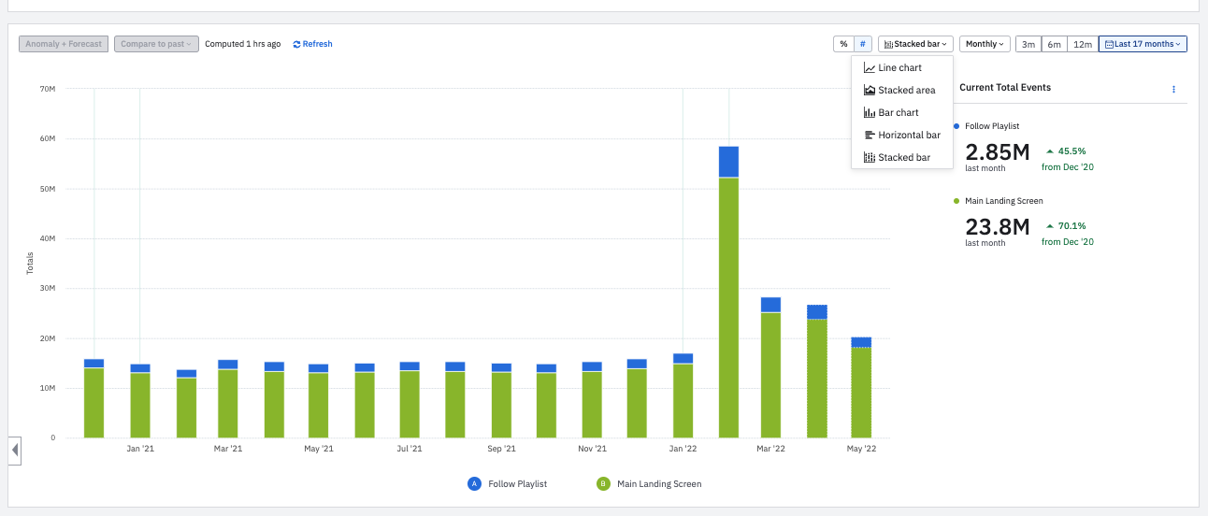
Task: Open the Stacked bar chart type dropdown
Action: tap(915, 44)
